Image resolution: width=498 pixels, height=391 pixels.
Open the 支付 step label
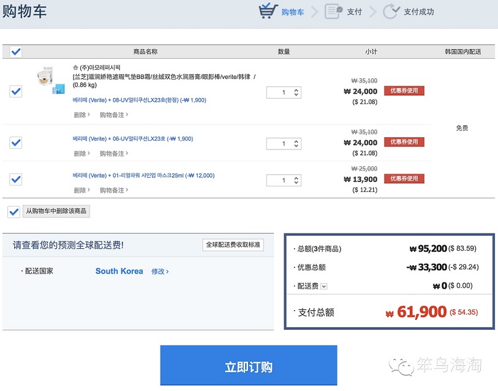[x=355, y=12]
